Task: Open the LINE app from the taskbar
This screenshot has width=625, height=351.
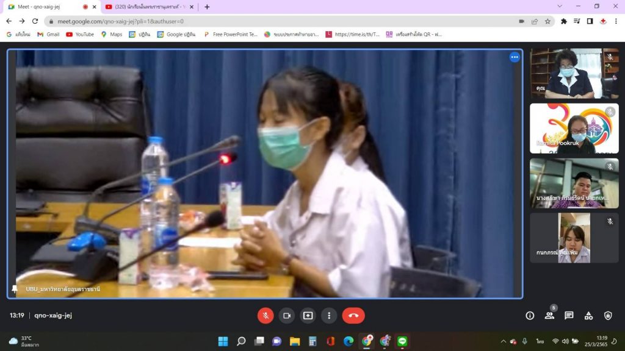Action: click(x=402, y=341)
